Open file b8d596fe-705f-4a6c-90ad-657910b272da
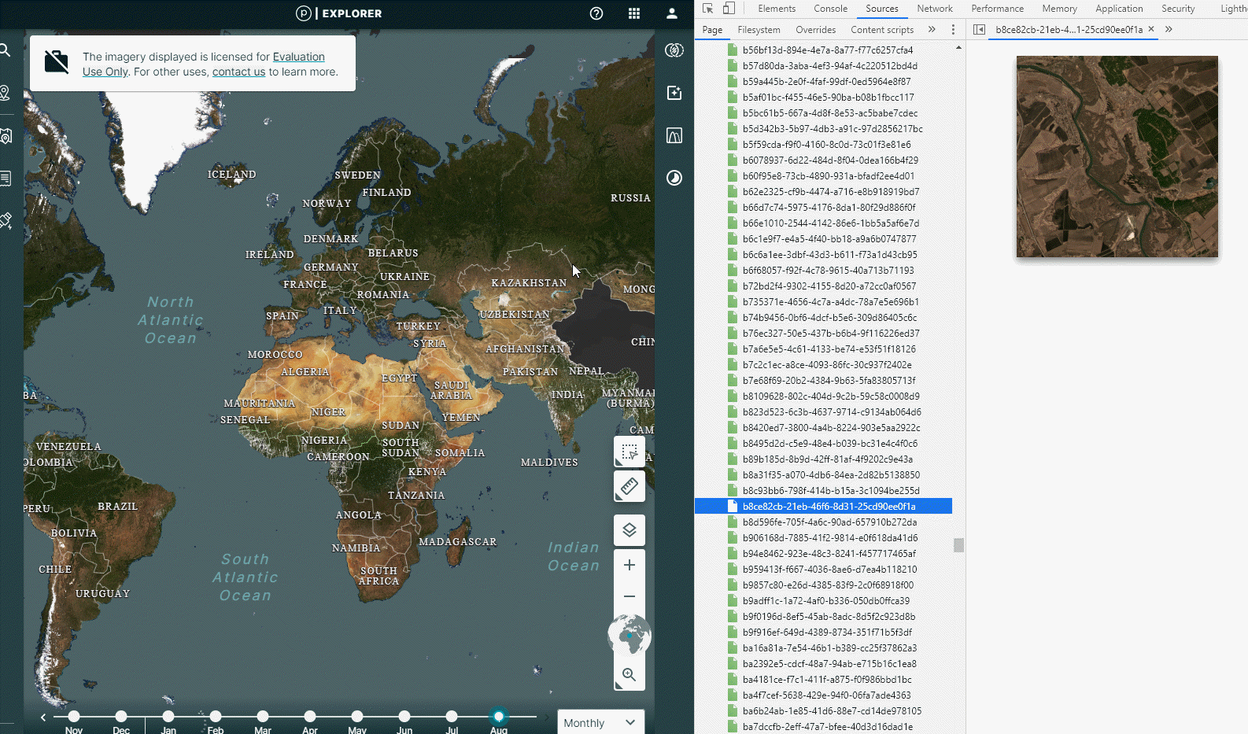 pos(829,522)
